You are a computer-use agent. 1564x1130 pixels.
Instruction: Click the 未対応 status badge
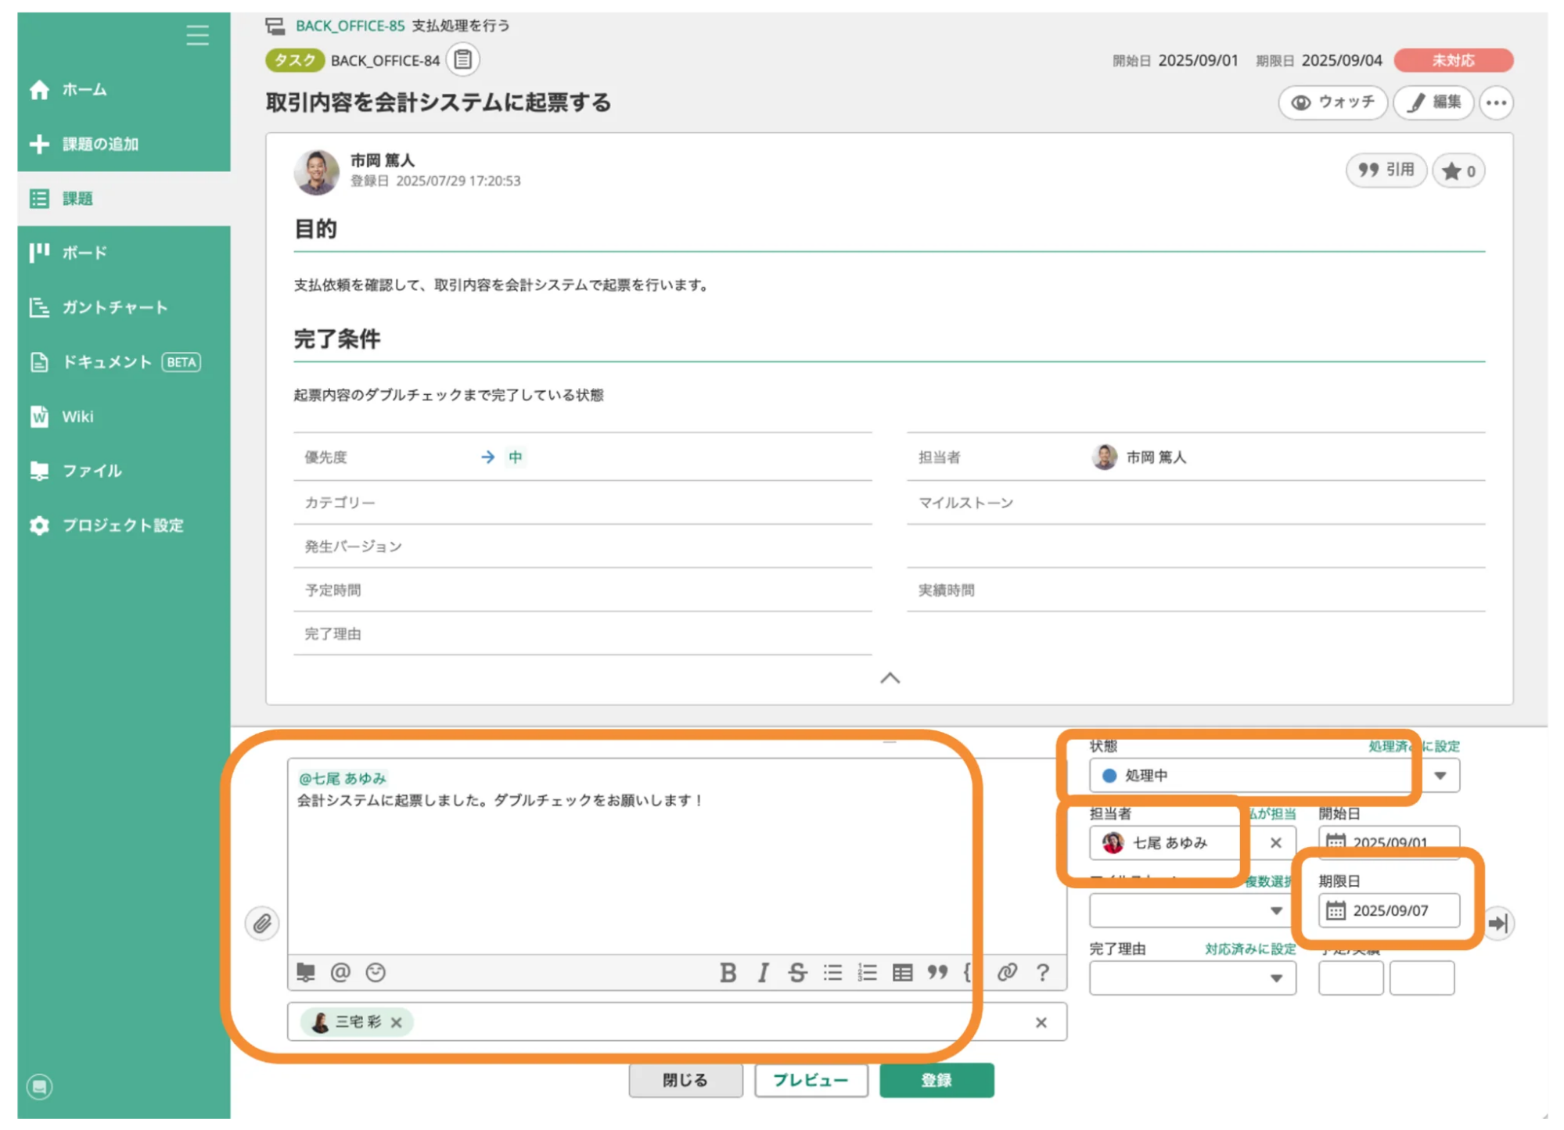pos(1453,60)
